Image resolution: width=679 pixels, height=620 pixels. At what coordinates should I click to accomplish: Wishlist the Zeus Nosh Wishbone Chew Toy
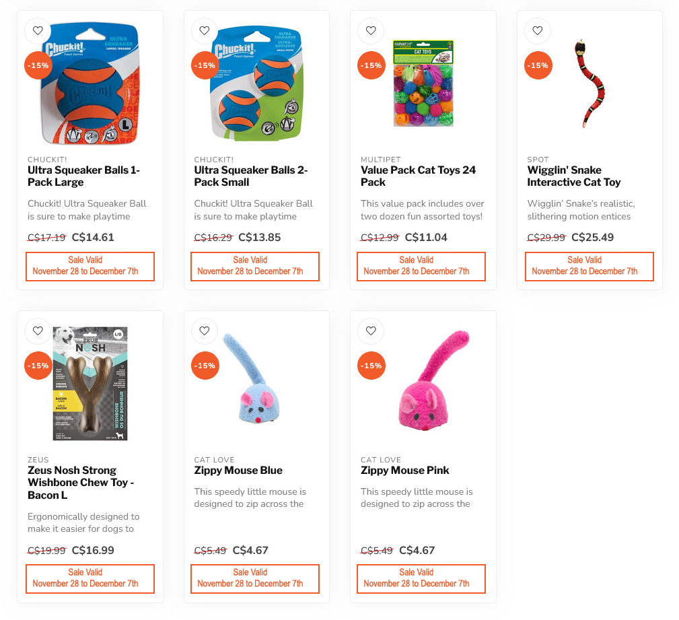coord(38,331)
